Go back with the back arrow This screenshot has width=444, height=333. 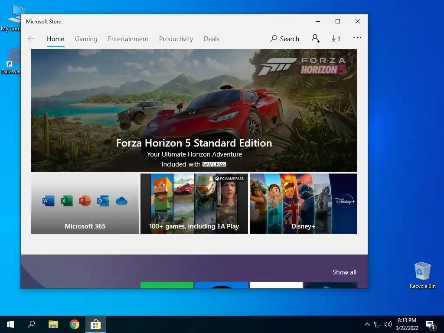click(31, 39)
